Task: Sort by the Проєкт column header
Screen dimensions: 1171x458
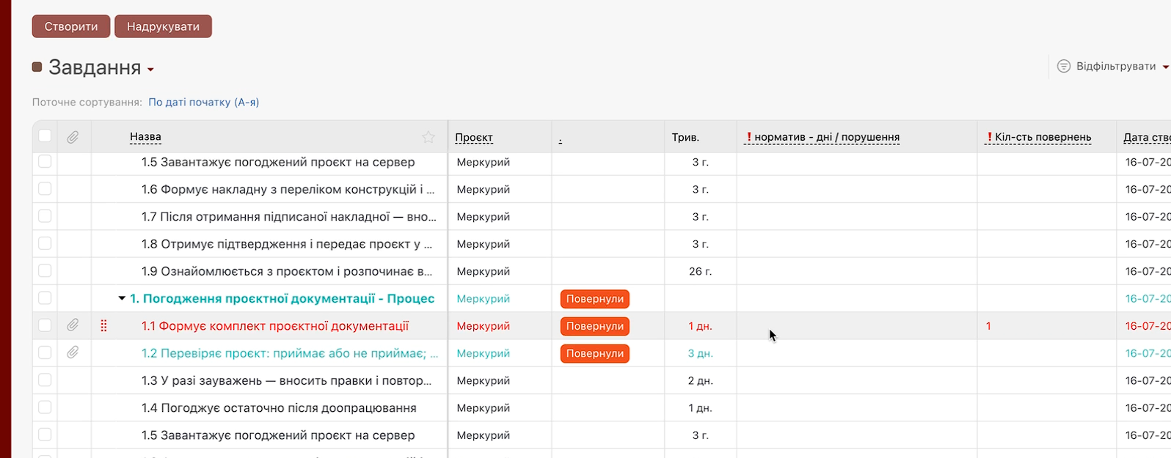Action: pyautogui.click(x=473, y=137)
